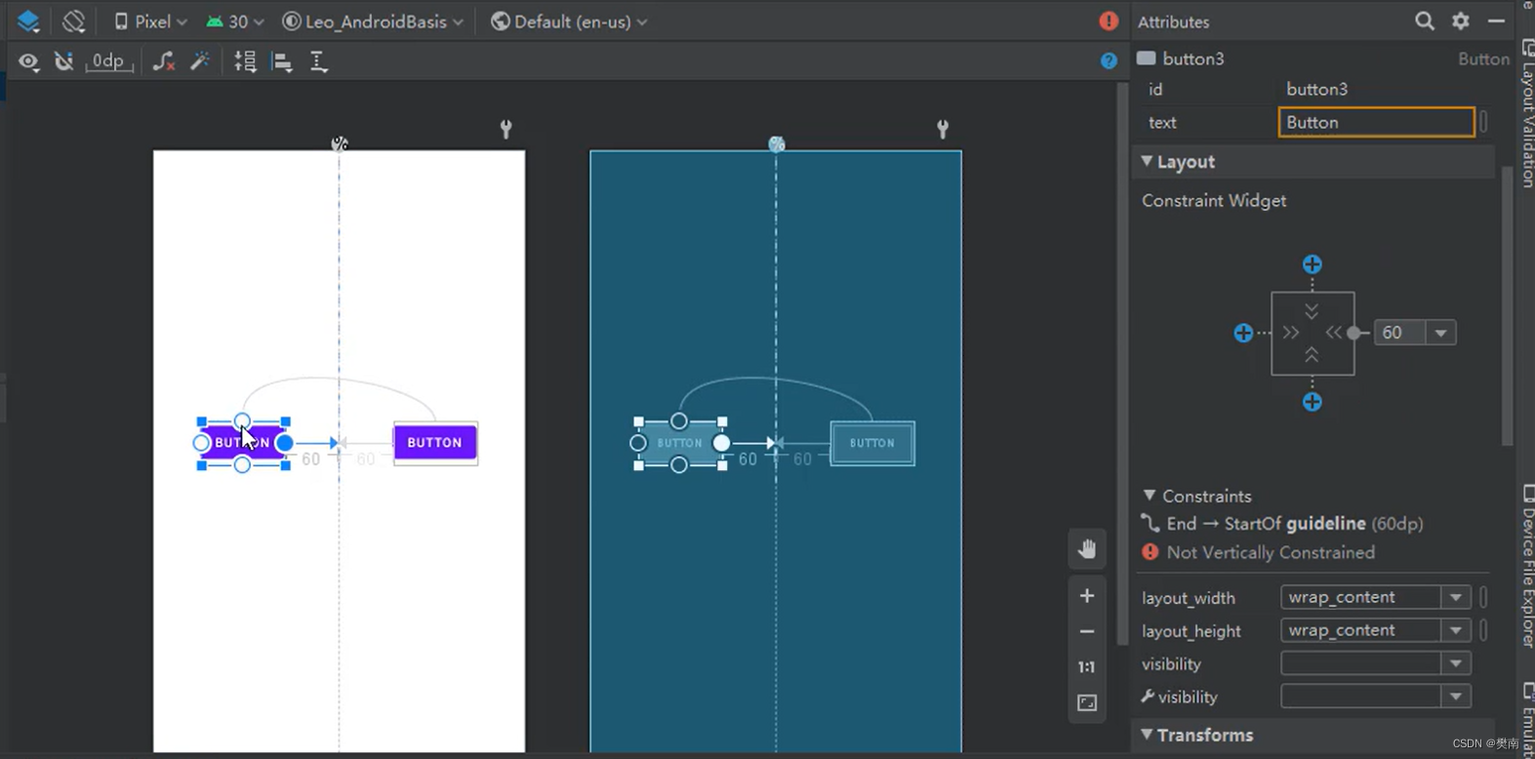Image resolution: width=1535 pixels, height=759 pixels.
Task: Click the right anchor of selected design button
Action: coord(284,443)
